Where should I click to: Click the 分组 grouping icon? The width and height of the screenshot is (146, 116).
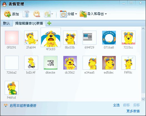click(x=63, y=14)
